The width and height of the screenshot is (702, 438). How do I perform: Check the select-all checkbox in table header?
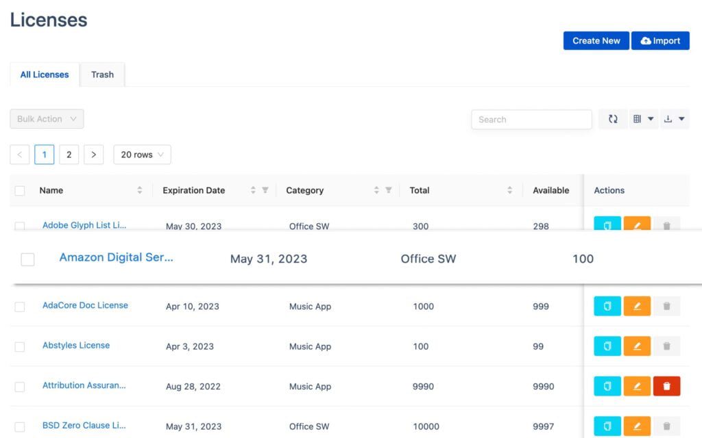[20, 190]
